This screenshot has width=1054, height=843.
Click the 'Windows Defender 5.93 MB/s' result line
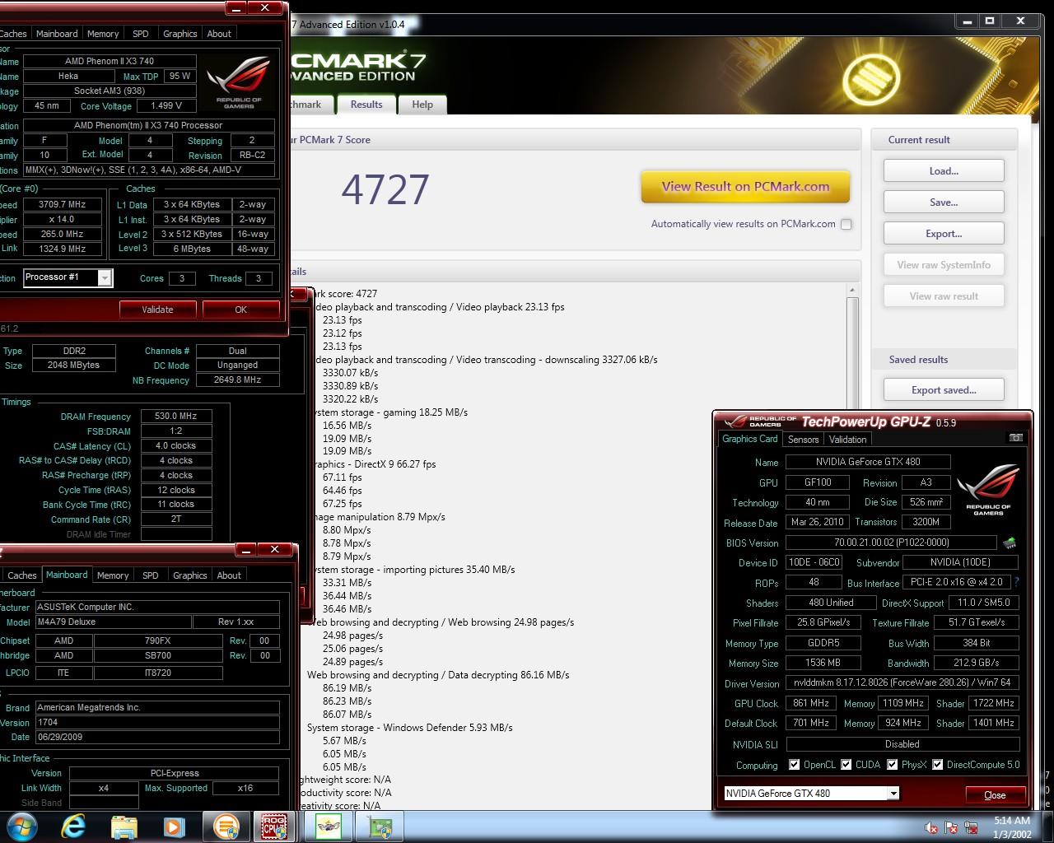[x=409, y=728]
